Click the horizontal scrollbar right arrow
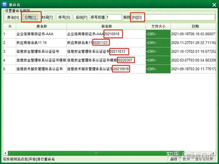The height and width of the screenshot is (164, 219). [x=214, y=153]
